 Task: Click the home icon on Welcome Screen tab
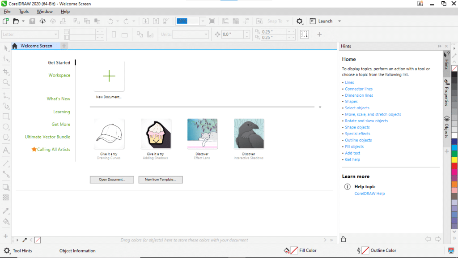[x=15, y=46]
